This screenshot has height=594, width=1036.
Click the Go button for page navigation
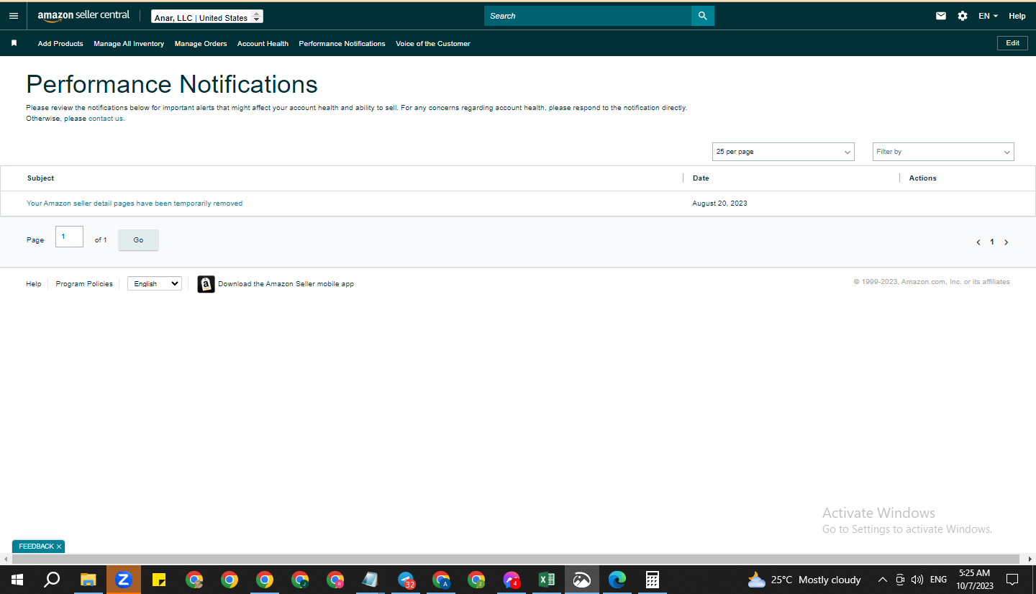[138, 240]
